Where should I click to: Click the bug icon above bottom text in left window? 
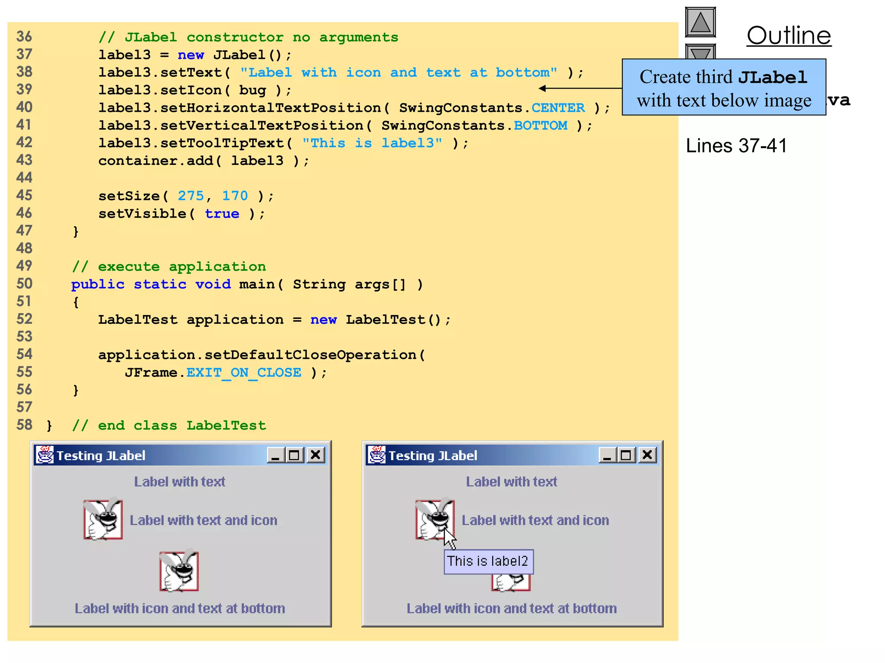click(x=179, y=571)
